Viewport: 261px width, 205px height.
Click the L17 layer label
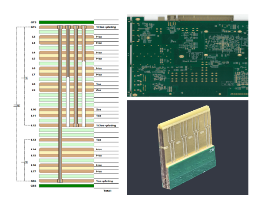tap(34, 171)
